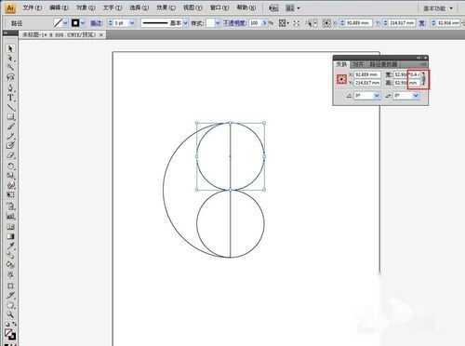This screenshot has width=465, height=346.
Task: Open the rotate angle dropdown in Transform panel
Action: (377, 96)
